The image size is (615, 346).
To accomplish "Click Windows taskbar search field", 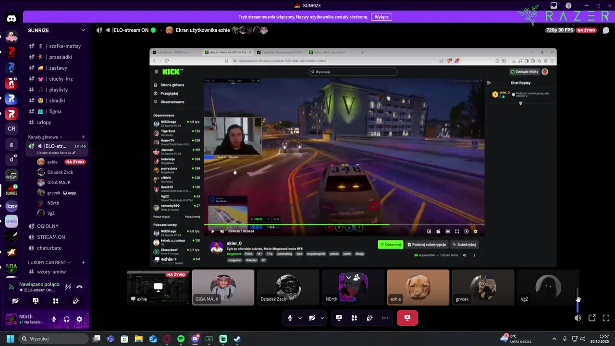I will click(x=54, y=339).
